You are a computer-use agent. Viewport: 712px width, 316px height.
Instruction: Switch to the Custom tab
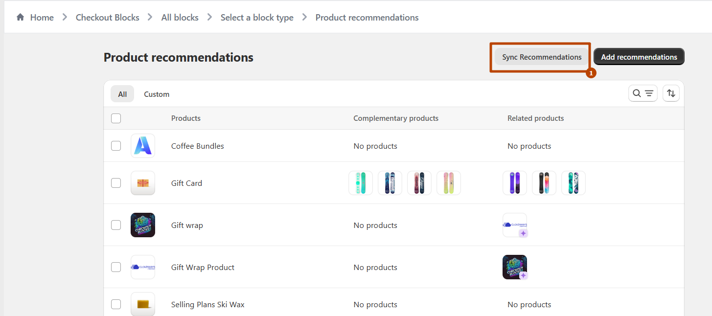coord(157,94)
